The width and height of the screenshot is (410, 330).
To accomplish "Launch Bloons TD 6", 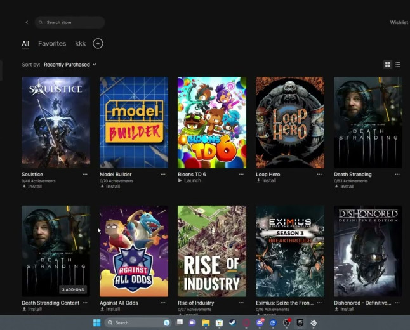I will click(x=190, y=180).
